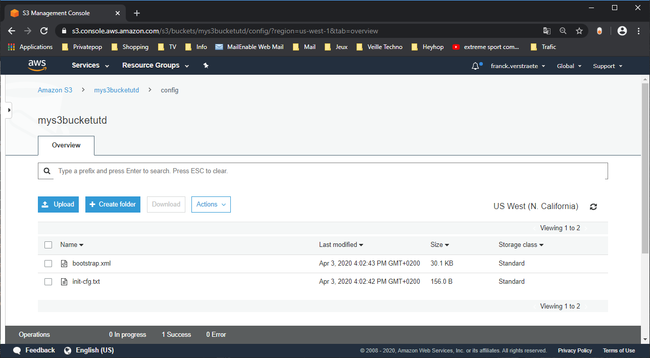The width and height of the screenshot is (650, 358).
Task: Open the extreme sport YouTube bookmark
Action: click(x=486, y=47)
